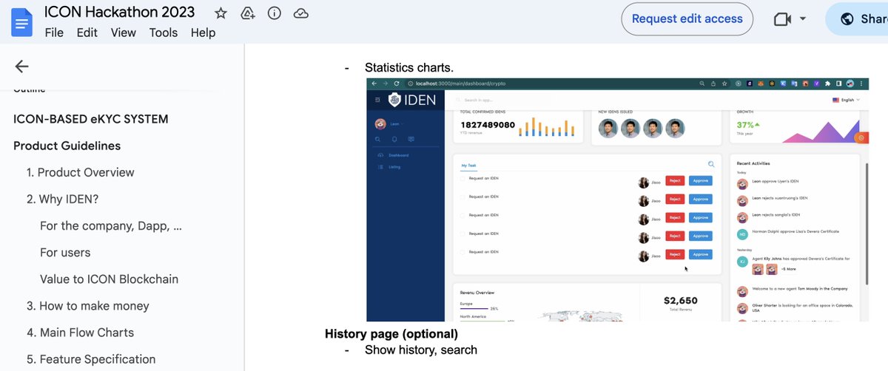Select 'For the company, Dapp, ...' outline item
This screenshot has width=888, height=371.
pyautogui.click(x=111, y=225)
